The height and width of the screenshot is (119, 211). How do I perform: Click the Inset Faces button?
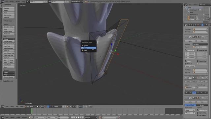point(9,46)
